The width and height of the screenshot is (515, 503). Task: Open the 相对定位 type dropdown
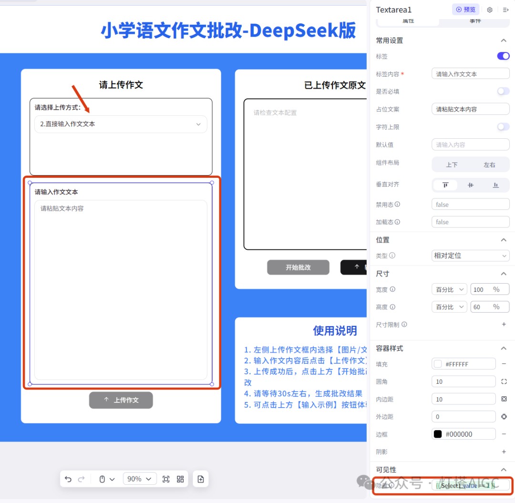(x=470, y=256)
